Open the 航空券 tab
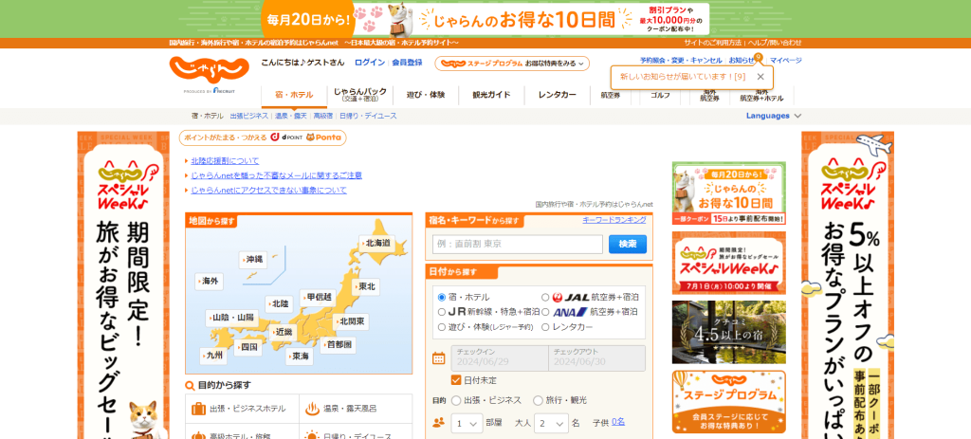This screenshot has height=439, width=971. point(611,96)
